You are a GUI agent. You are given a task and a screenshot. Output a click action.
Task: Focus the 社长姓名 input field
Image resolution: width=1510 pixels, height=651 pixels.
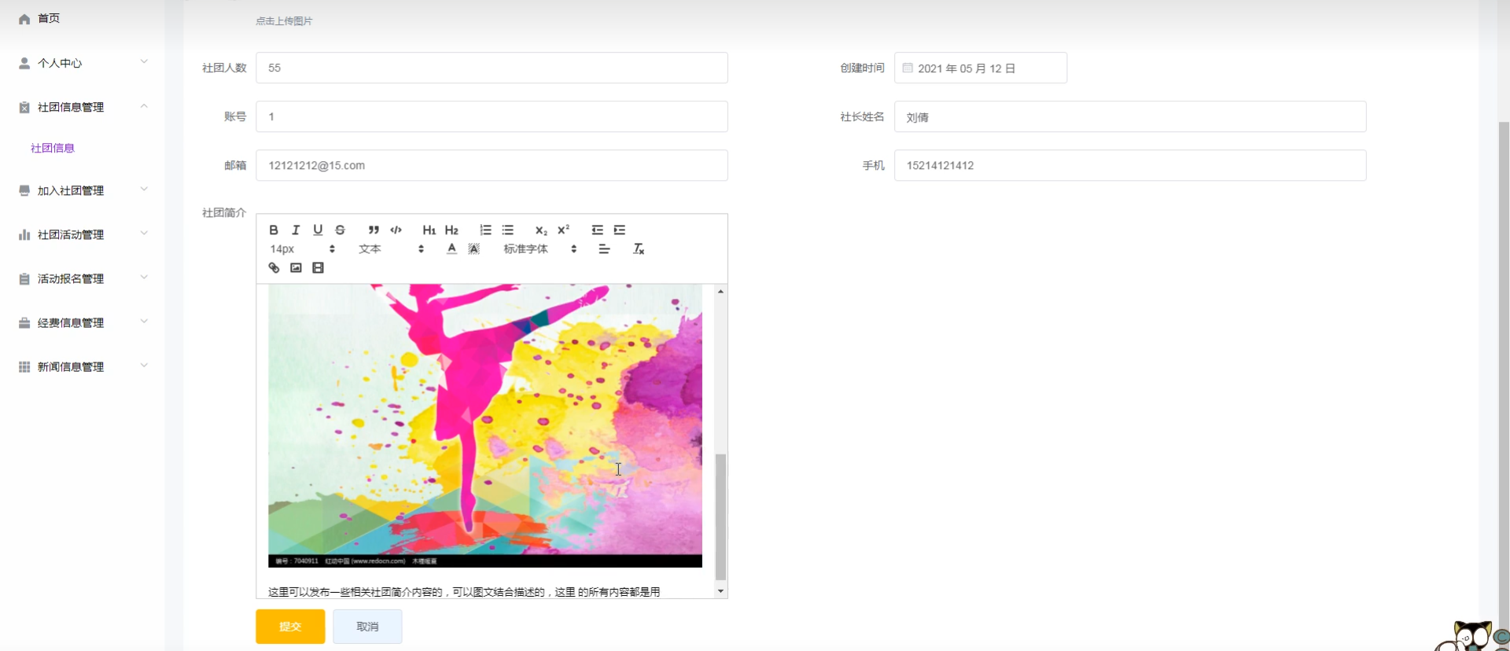[1130, 116]
